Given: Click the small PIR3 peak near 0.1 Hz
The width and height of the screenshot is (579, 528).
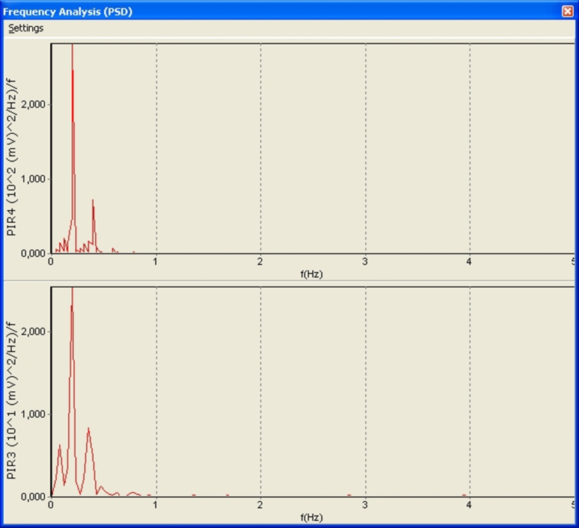Looking at the screenshot, I should (60, 446).
